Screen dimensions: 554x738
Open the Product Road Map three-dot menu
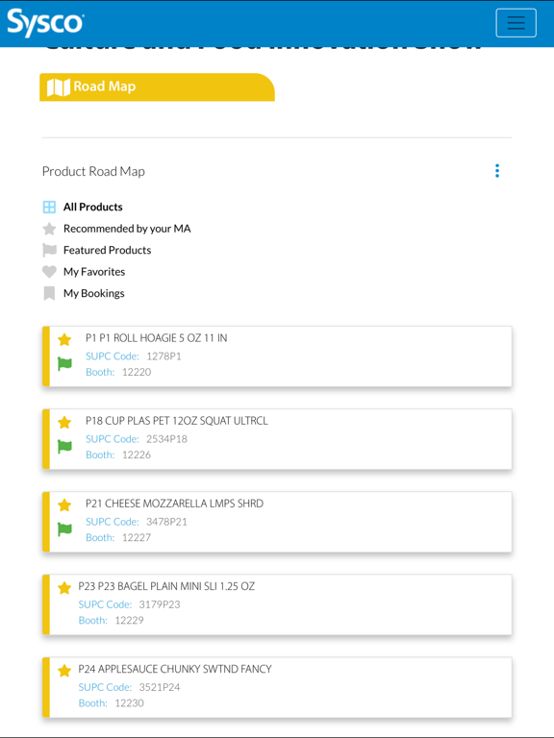(x=497, y=171)
